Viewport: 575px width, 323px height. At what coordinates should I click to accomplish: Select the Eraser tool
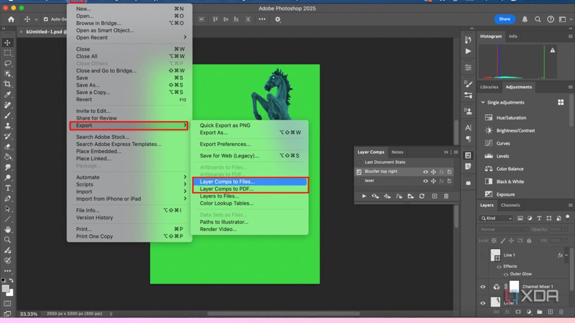8,147
